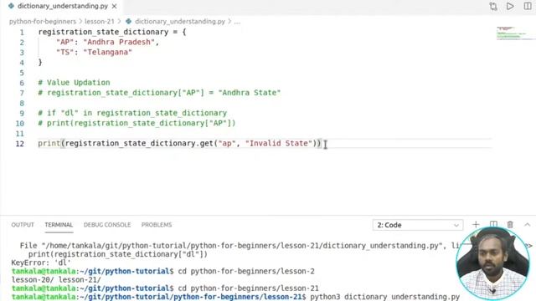Open the '2: Code' terminal selector dropdown

(418, 225)
